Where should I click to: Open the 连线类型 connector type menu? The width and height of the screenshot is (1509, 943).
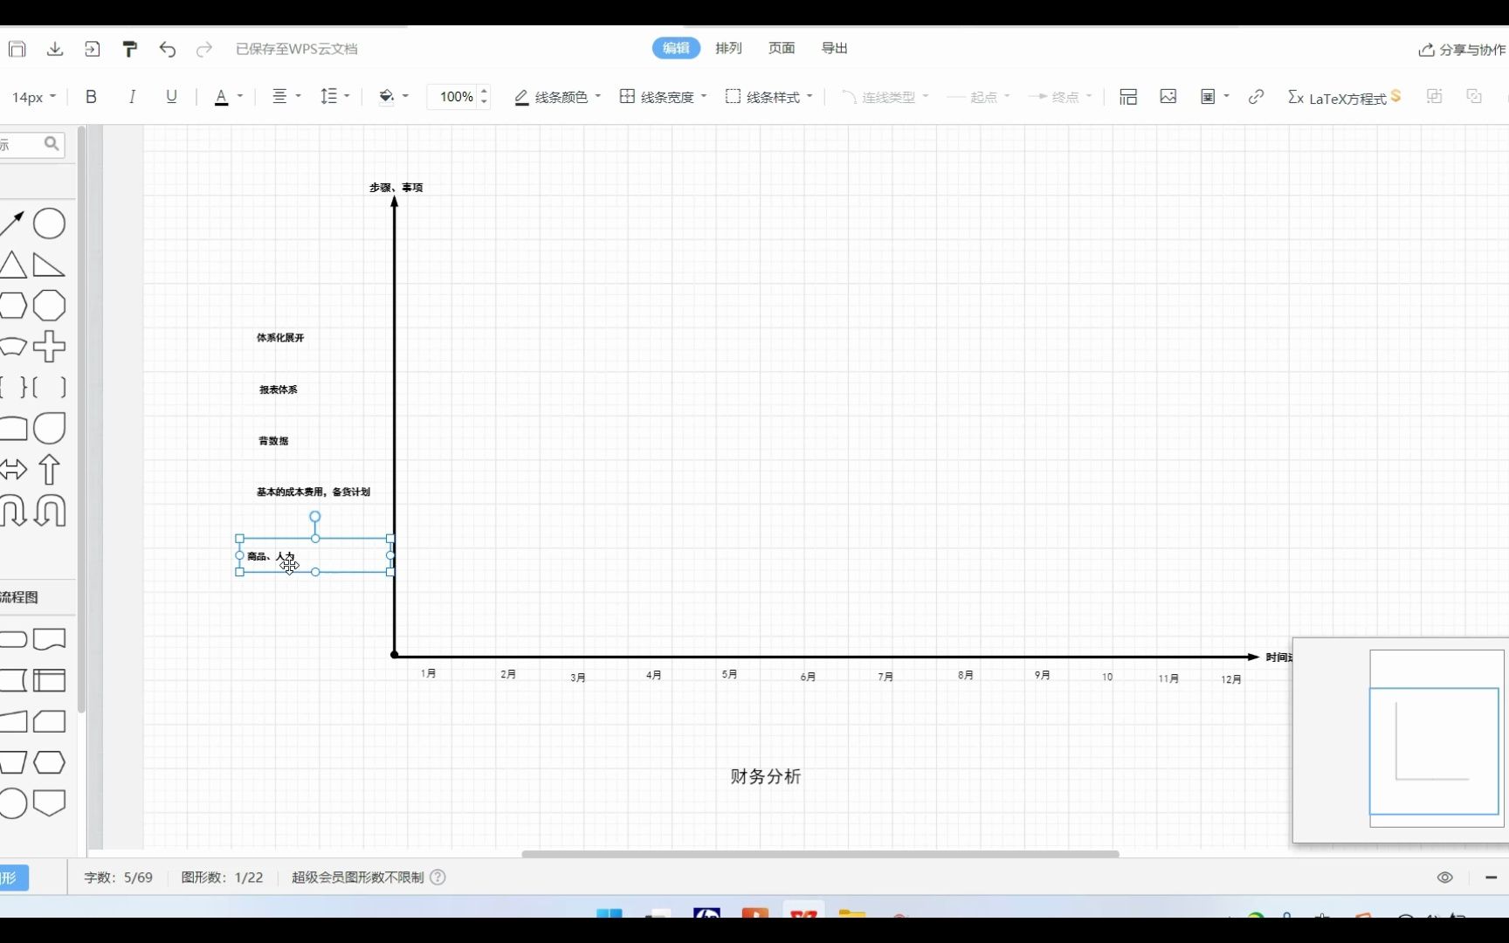[x=885, y=97]
